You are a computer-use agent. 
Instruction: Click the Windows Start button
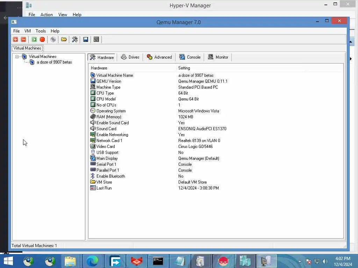pyautogui.click(x=8, y=261)
